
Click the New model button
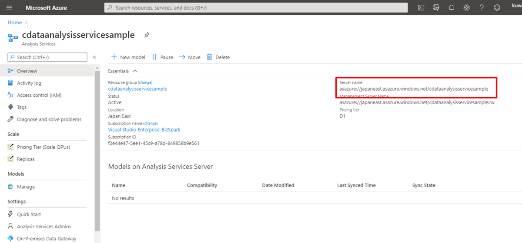point(128,57)
